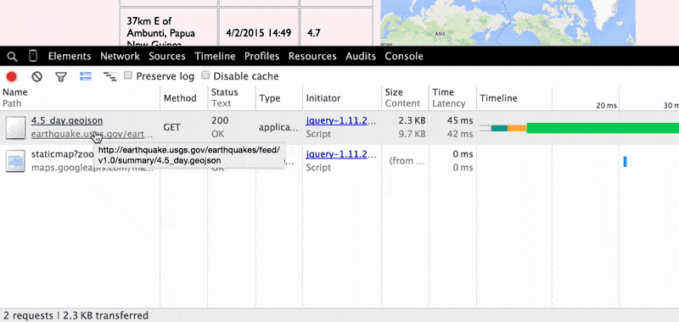The image size is (679, 322).
Task: Sort by the Type column header
Action: click(279, 97)
